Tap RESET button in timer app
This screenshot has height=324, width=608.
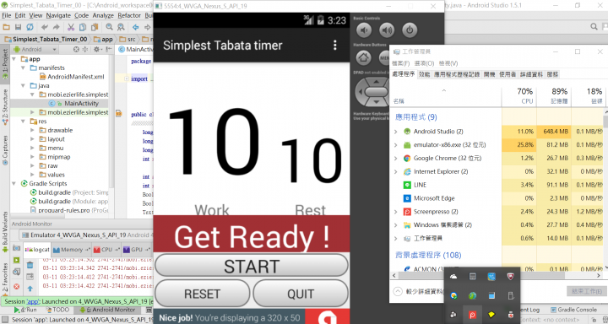[202, 294]
